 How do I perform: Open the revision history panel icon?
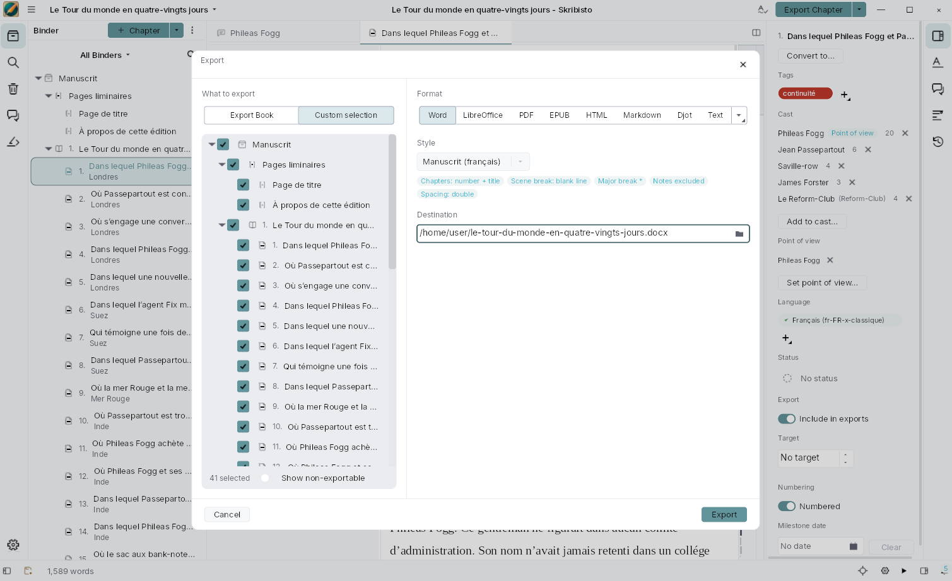[x=938, y=142]
